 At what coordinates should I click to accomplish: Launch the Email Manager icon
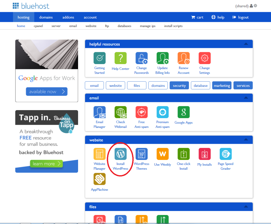click(x=100, y=112)
